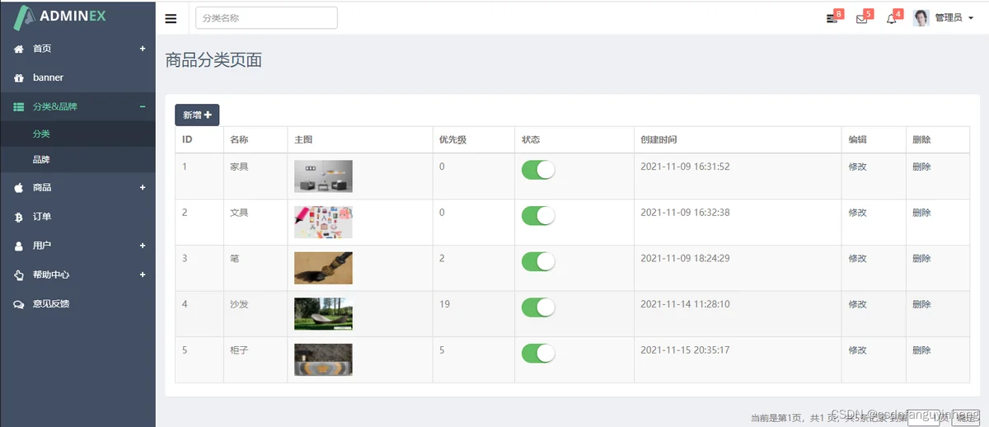Click the administrator avatar picture
Screen dimensions: 989x427
pyautogui.click(x=921, y=17)
